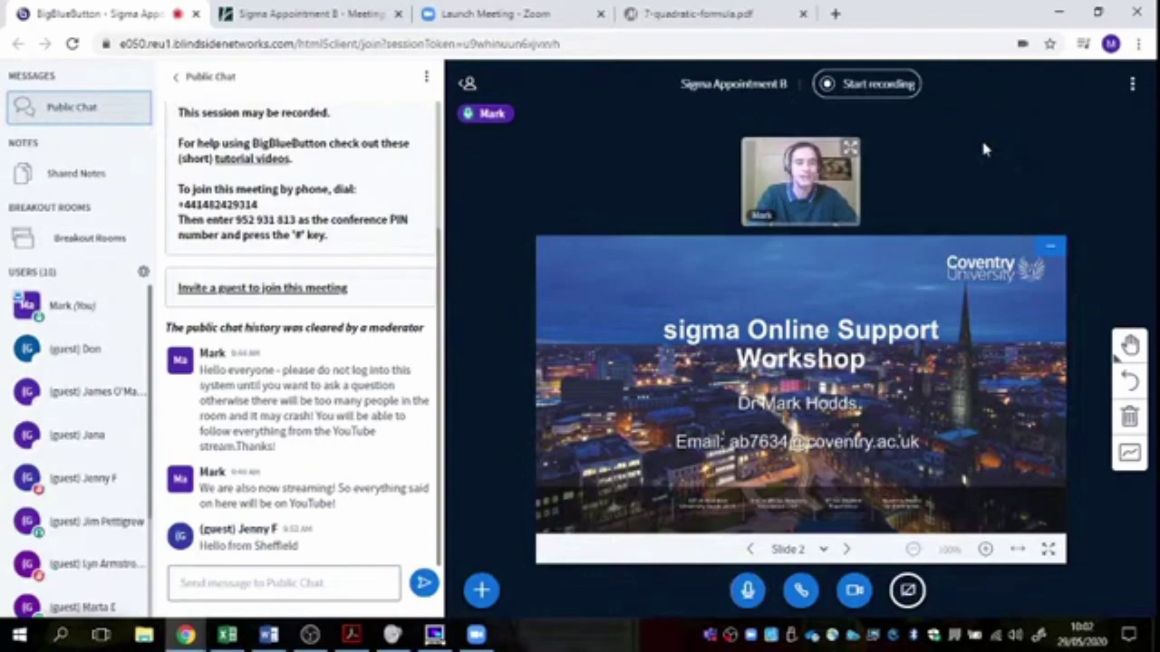Viewport: 1160px width, 652px height.
Task: Open Zoom from the taskbar
Action: click(476, 635)
